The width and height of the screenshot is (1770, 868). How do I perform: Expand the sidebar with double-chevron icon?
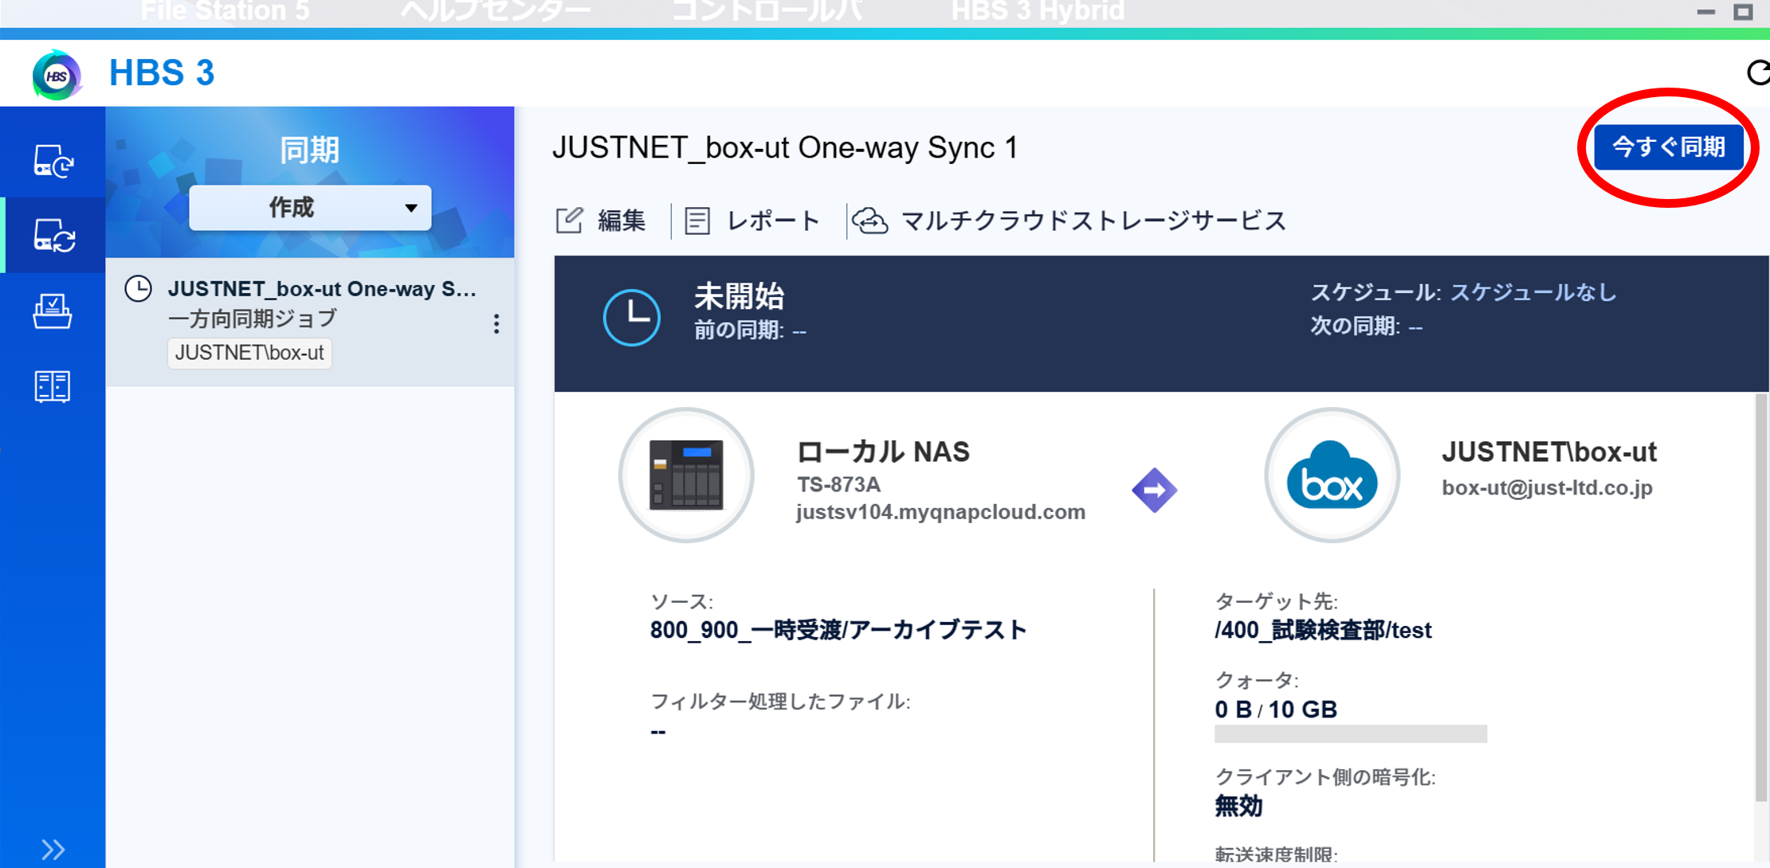[53, 849]
